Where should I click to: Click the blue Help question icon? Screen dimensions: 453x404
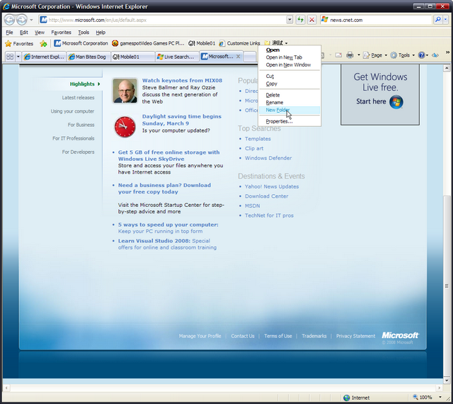tap(422, 55)
